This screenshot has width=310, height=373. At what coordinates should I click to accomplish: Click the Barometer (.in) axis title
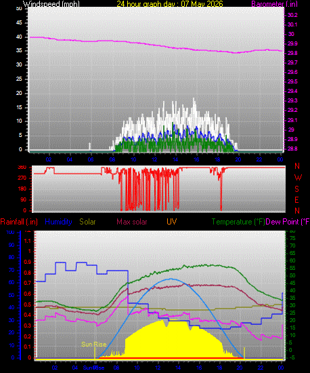click(x=274, y=4)
